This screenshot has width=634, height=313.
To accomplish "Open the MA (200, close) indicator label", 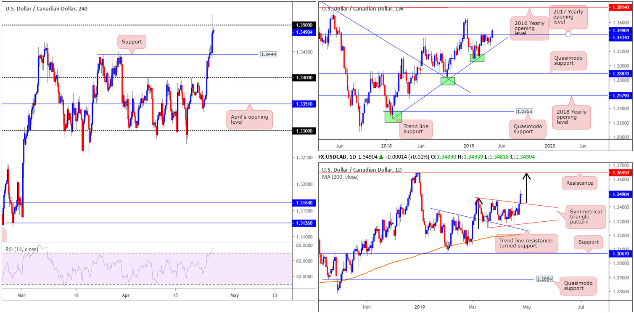I will [341, 177].
